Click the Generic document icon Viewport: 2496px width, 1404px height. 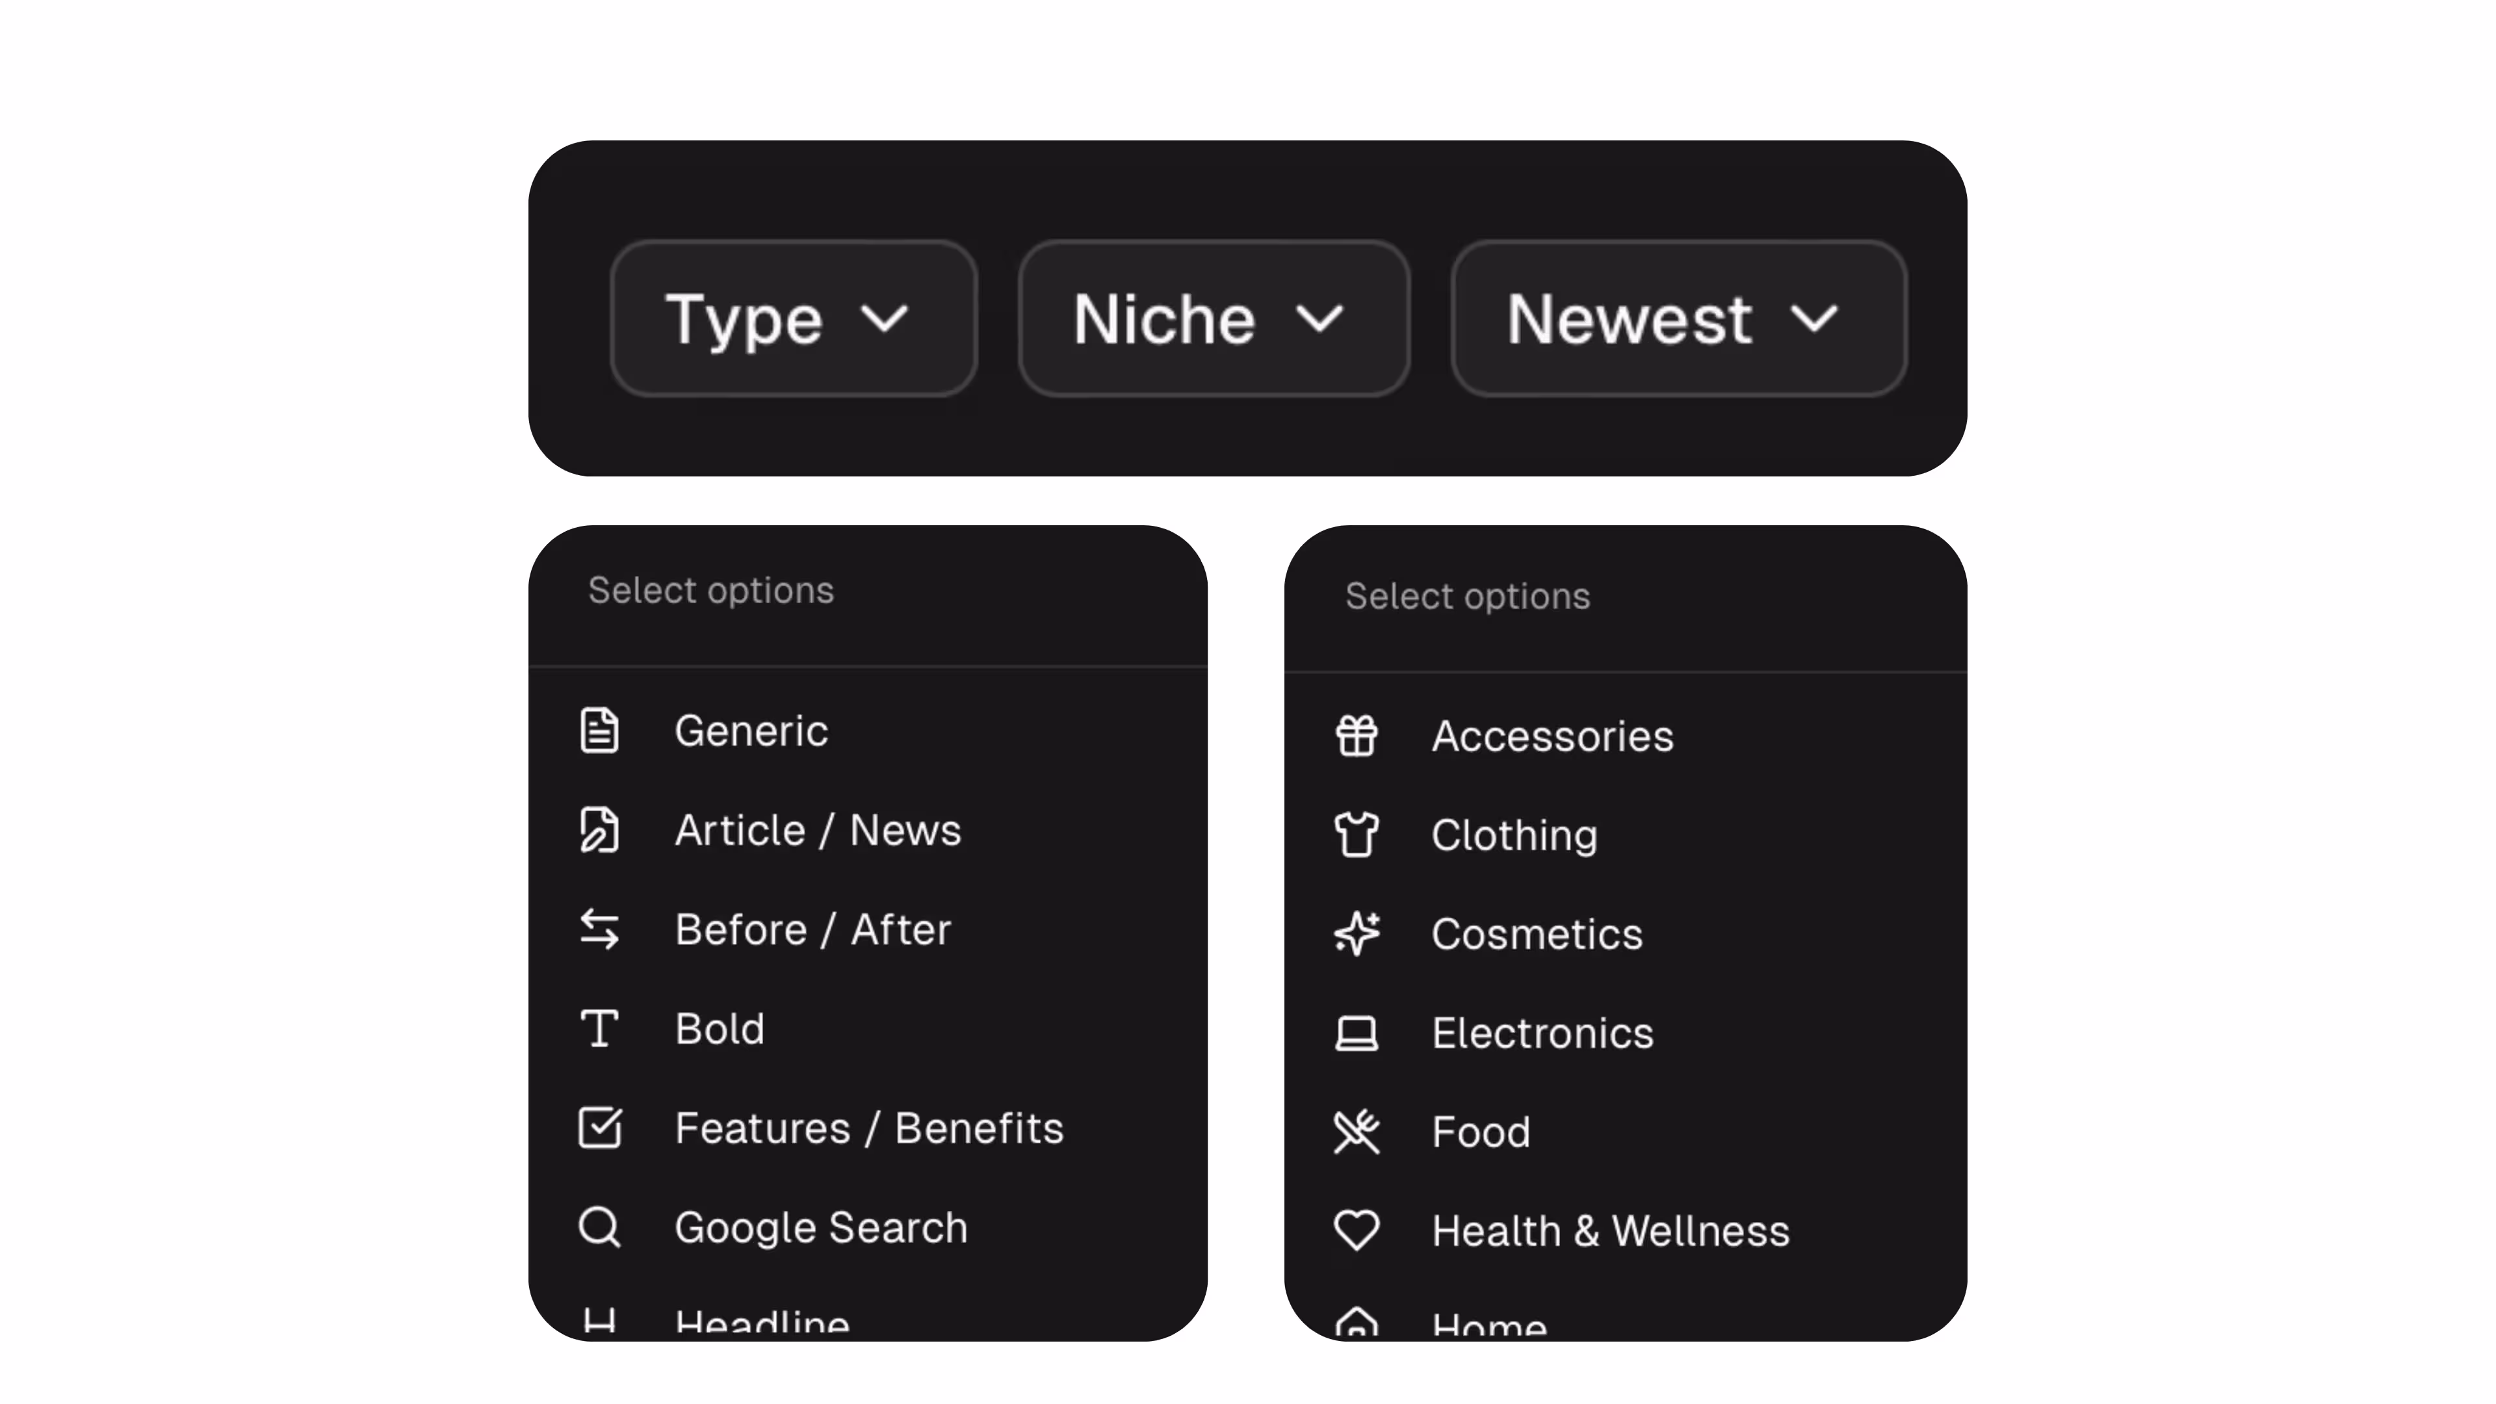pyautogui.click(x=599, y=731)
